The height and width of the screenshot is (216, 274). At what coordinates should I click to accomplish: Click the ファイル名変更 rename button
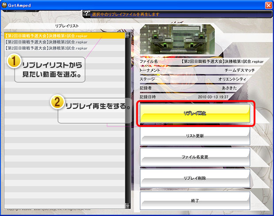pyautogui.click(x=195, y=157)
